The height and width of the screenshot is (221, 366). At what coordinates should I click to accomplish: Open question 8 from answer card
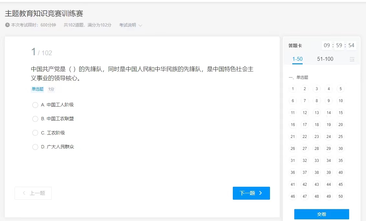[x=317, y=100]
